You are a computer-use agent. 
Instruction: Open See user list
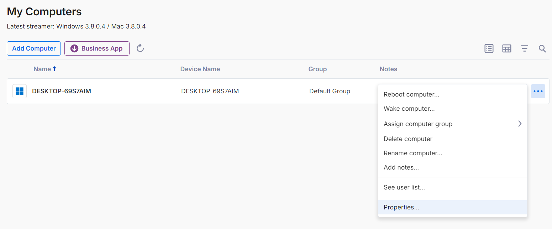(404, 187)
